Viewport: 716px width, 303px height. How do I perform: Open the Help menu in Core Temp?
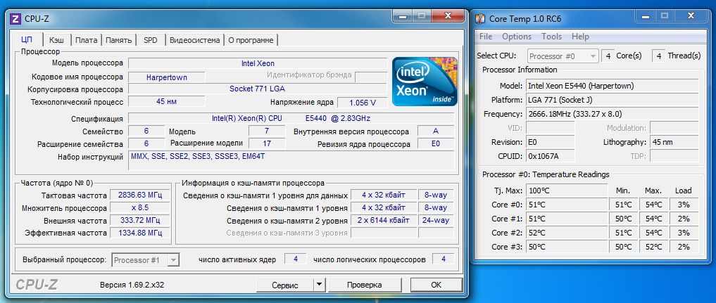pos(580,37)
